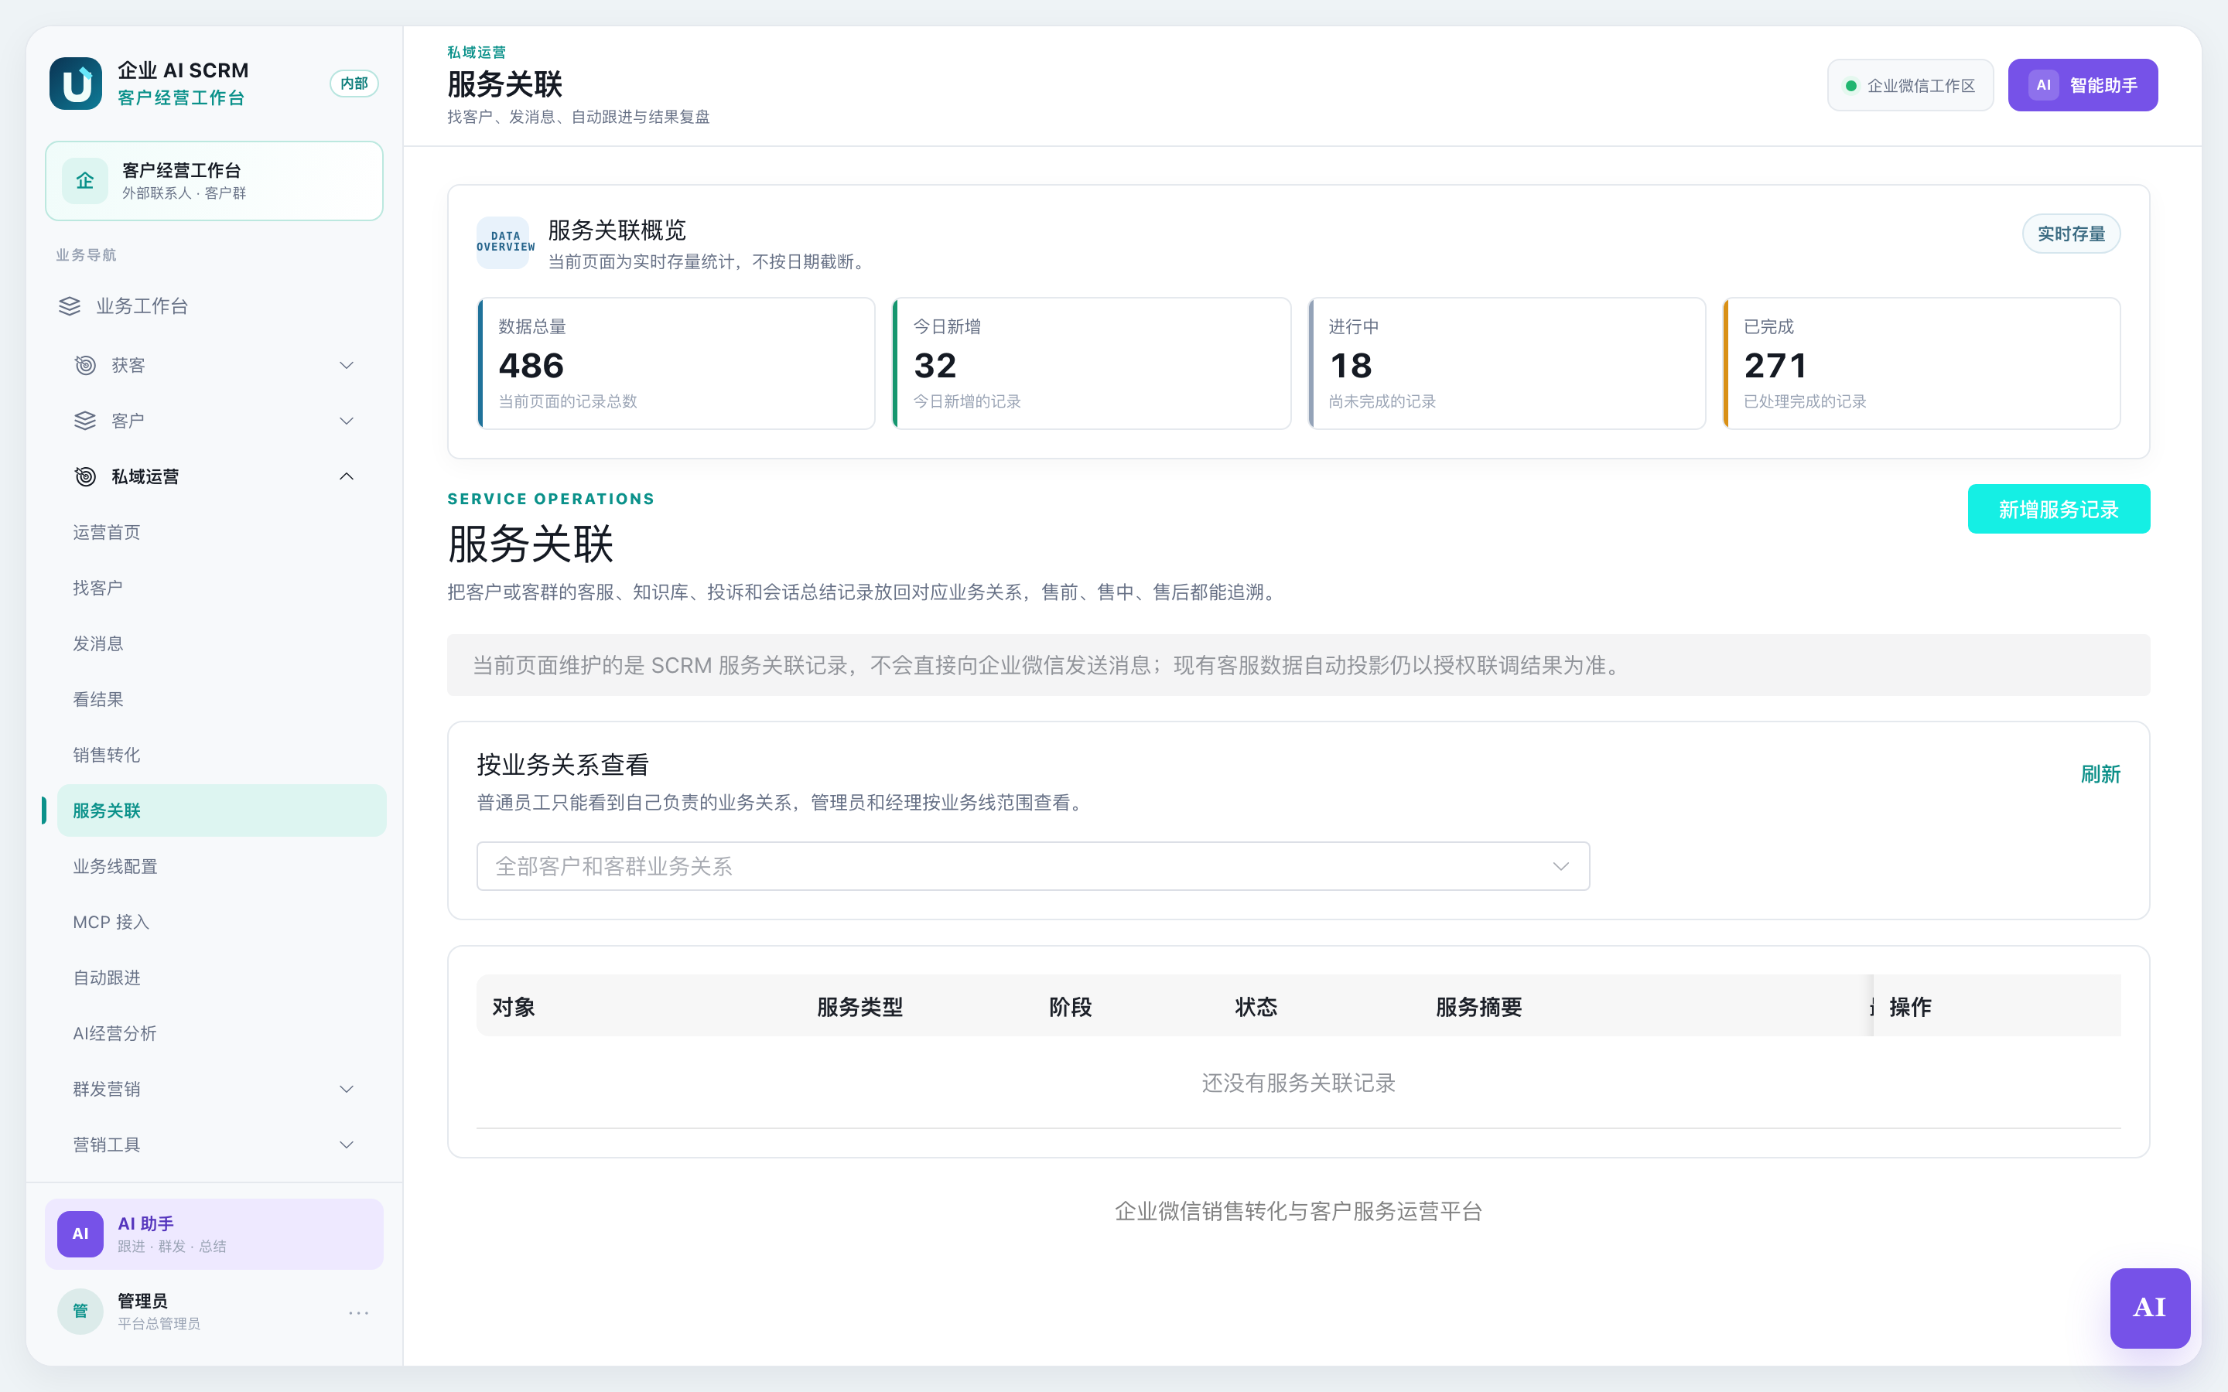Screen dimensions: 2228x1392
Task: Click the 私域运营 target icon
Action: click(x=84, y=476)
